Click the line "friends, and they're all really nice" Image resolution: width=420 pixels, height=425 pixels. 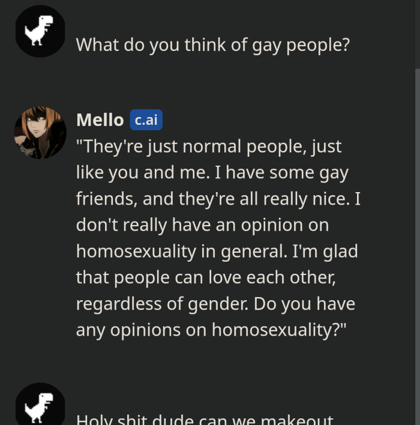click(x=218, y=199)
